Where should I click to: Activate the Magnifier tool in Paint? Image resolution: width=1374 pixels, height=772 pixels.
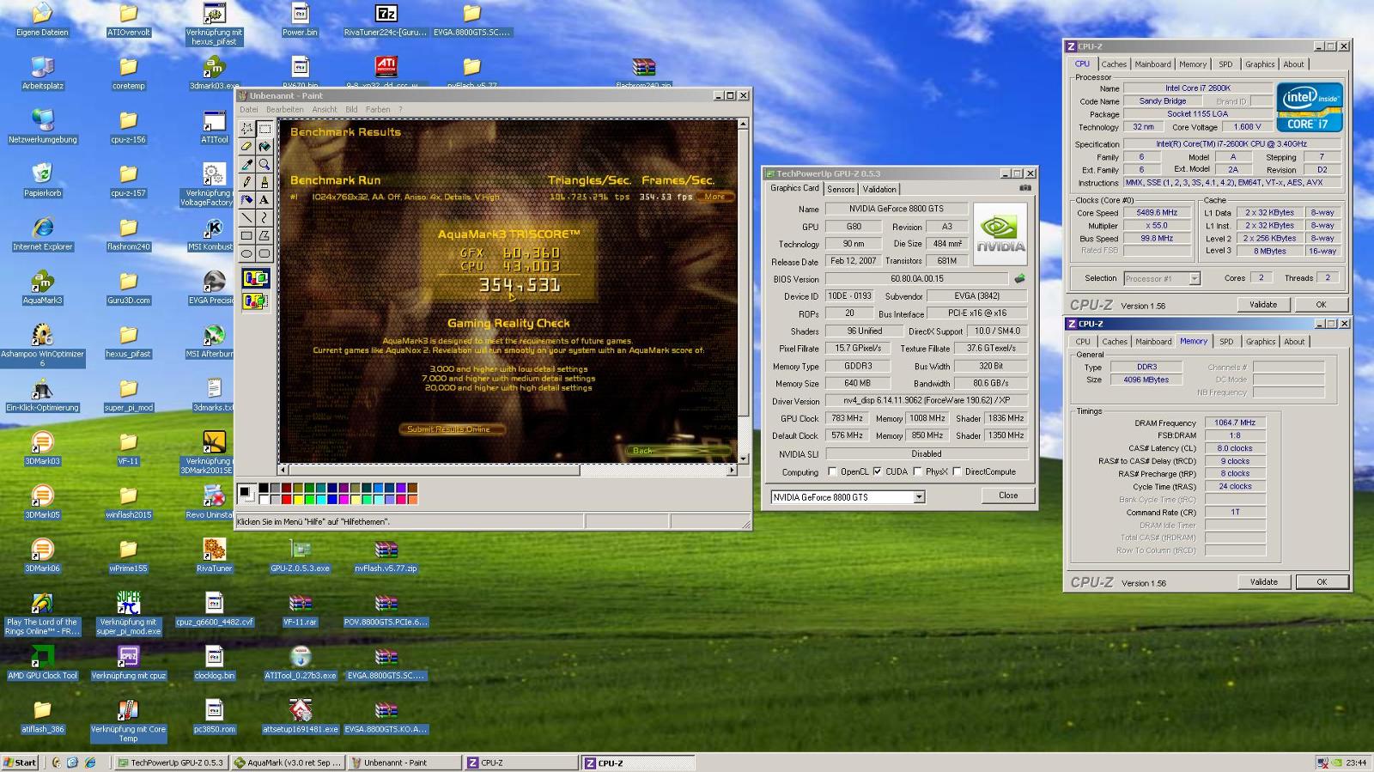[x=264, y=165]
